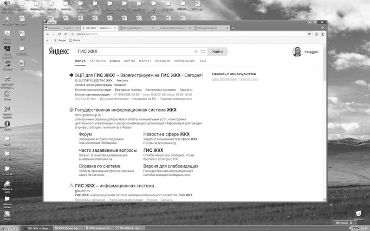Select the КАРТЫ search category

[x=130, y=61]
